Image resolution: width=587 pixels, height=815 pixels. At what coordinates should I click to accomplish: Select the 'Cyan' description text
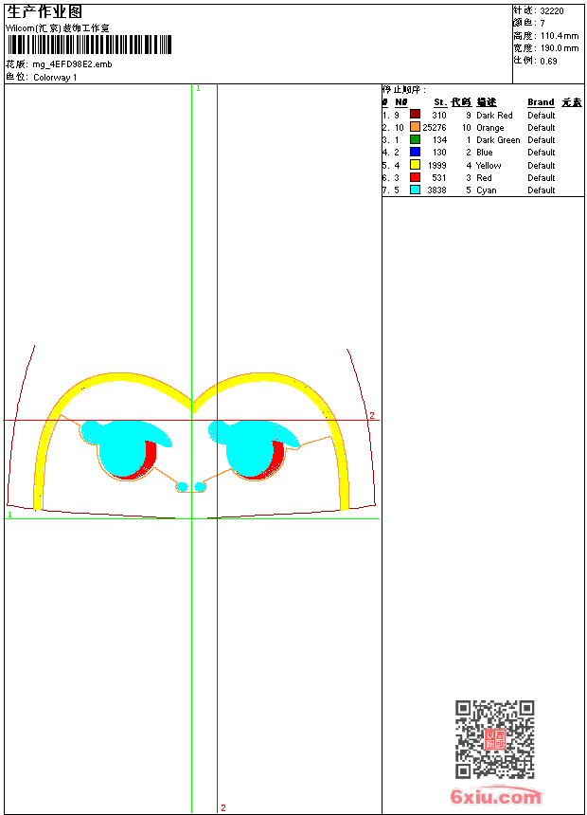[x=487, y=190]
